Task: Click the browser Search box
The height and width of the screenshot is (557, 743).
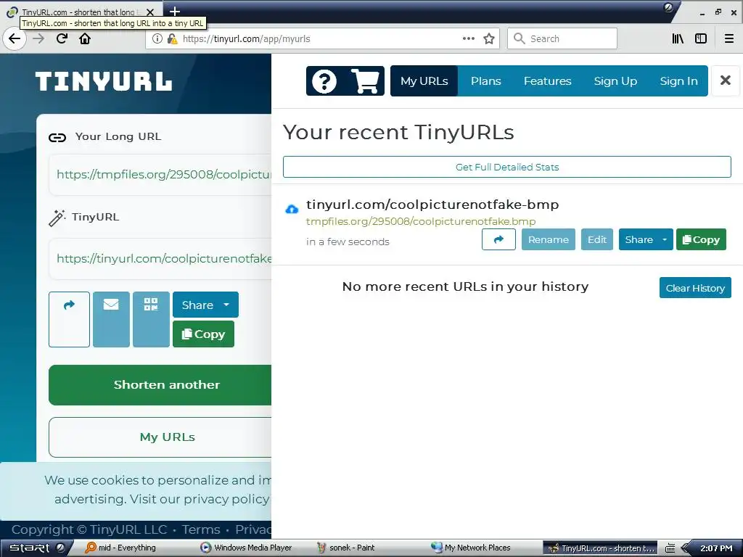Action: (x=562, y=39)
